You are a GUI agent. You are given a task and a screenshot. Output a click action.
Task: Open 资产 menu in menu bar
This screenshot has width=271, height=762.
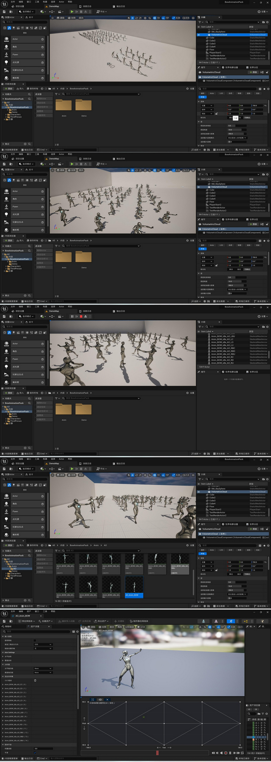tap(29, 611)
